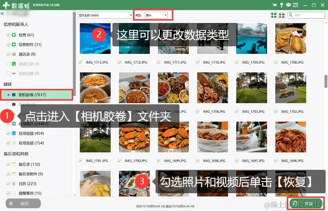Click the magnifier icon in search box
The height and width of the screenshot is (211, 328).
[291, 15]
